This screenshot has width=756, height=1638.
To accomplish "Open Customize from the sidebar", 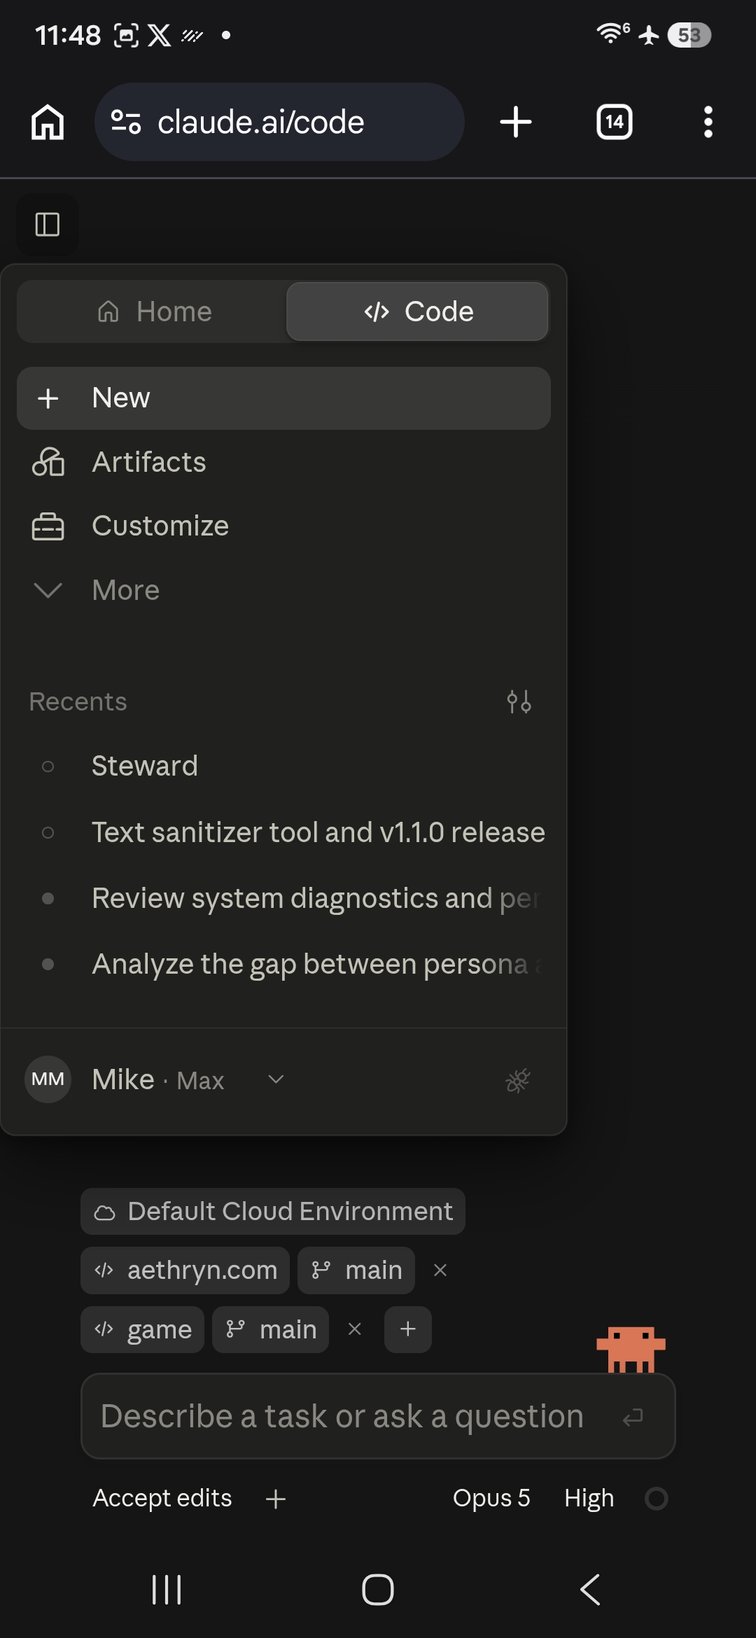I will [x=283, y=526].
